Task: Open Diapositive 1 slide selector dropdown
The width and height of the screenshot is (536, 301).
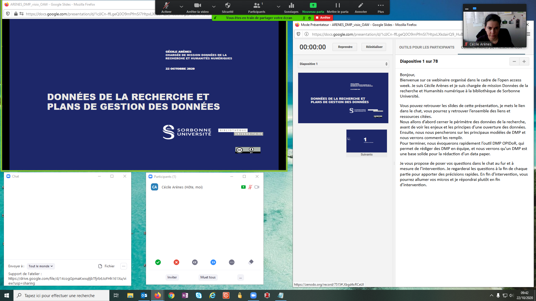Action: coord(343,64)
